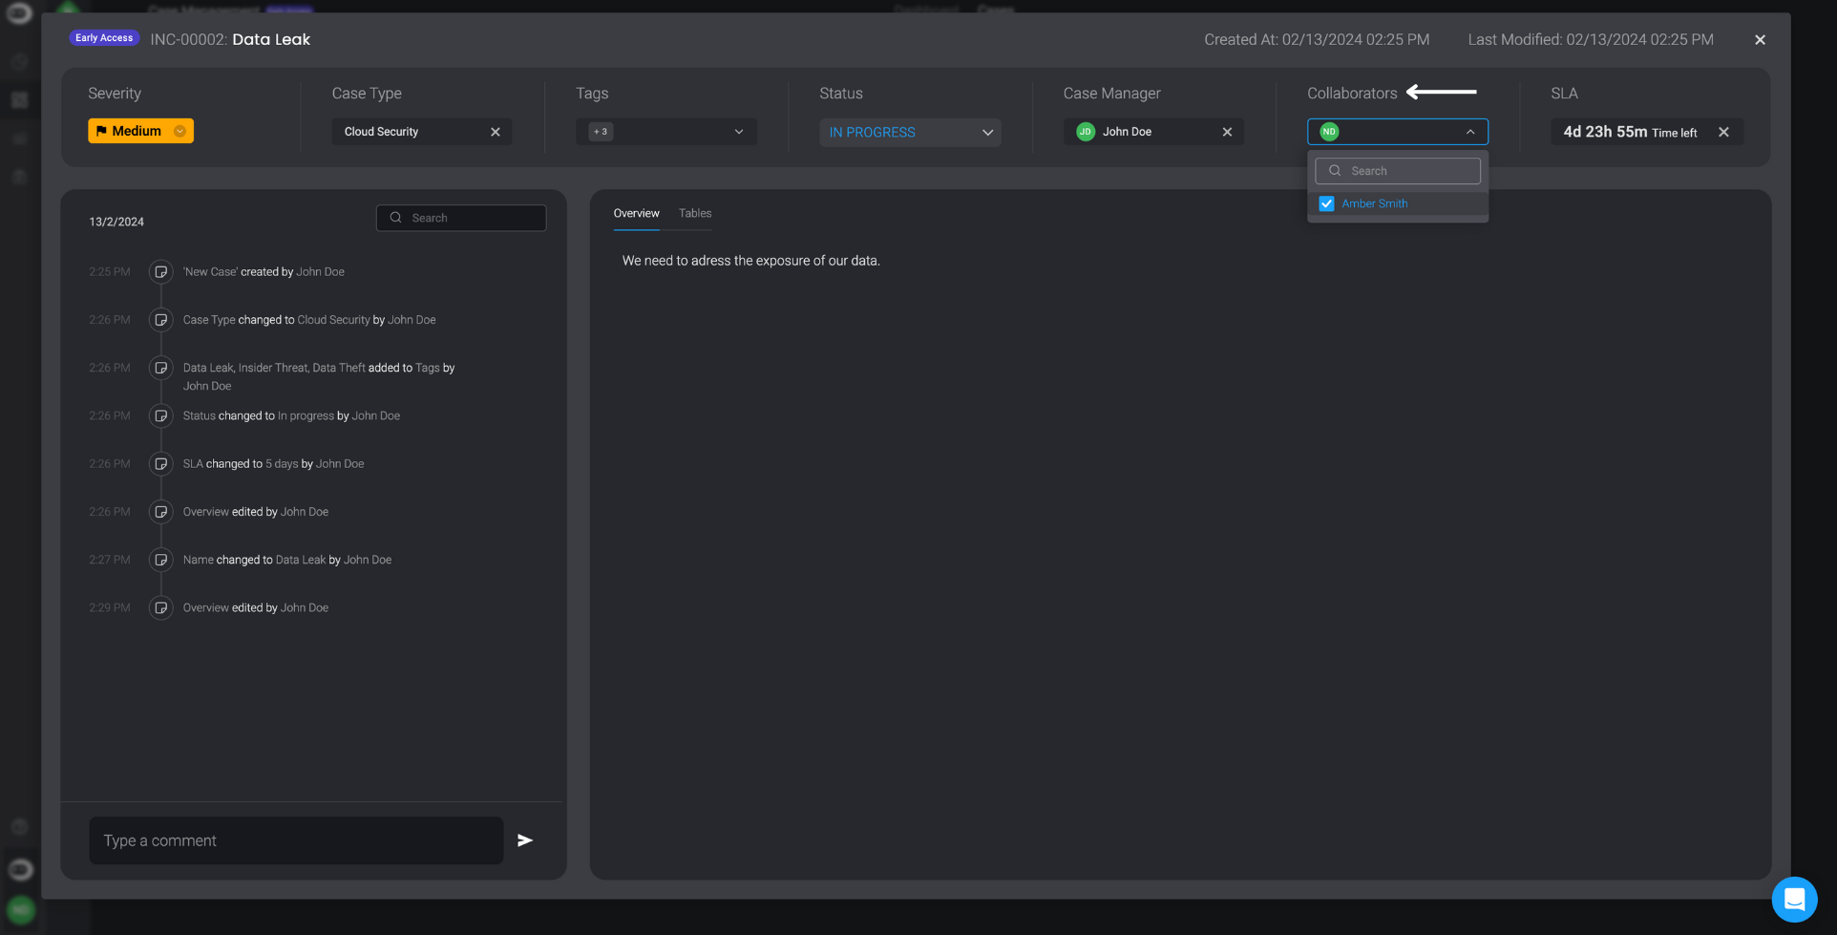Screen dimensions: 1837x935
Task: Click the orange severity dropdown arrow
Action: pos(179,131)
